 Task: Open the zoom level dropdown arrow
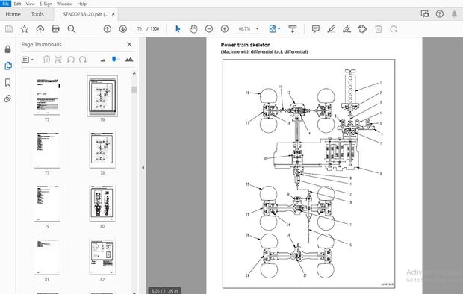coord(257,29)
